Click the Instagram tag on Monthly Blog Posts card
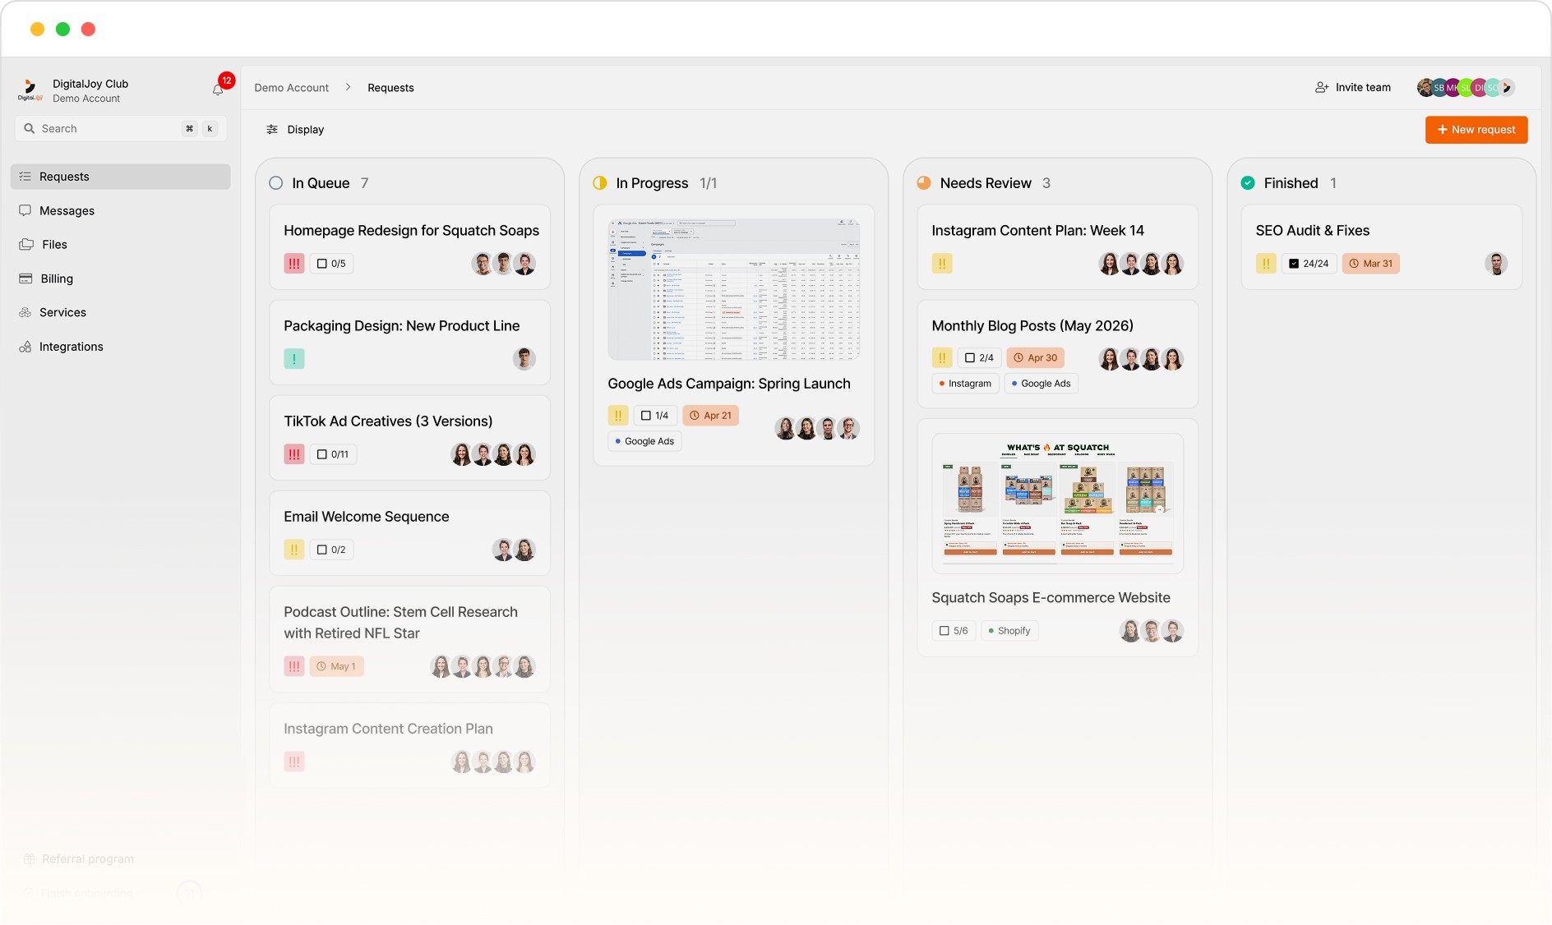The height and width of the screenshot is (925, 1552). [965, 383]
